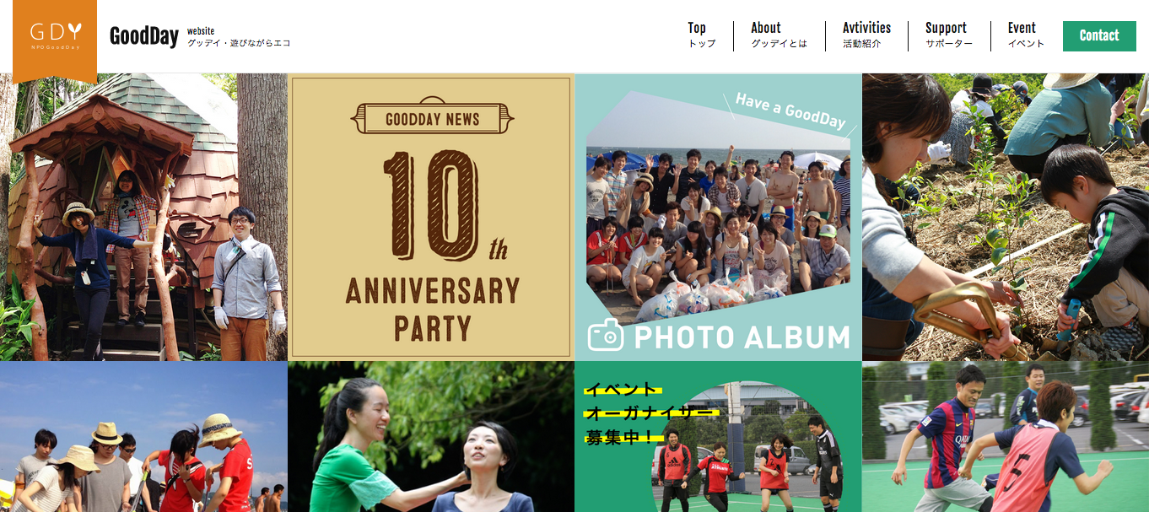Click the イベントオーガナイザー募集中 tile
Image resolution: width=1149 pixels, height=512 pixels.
click(x=719, y=437)
